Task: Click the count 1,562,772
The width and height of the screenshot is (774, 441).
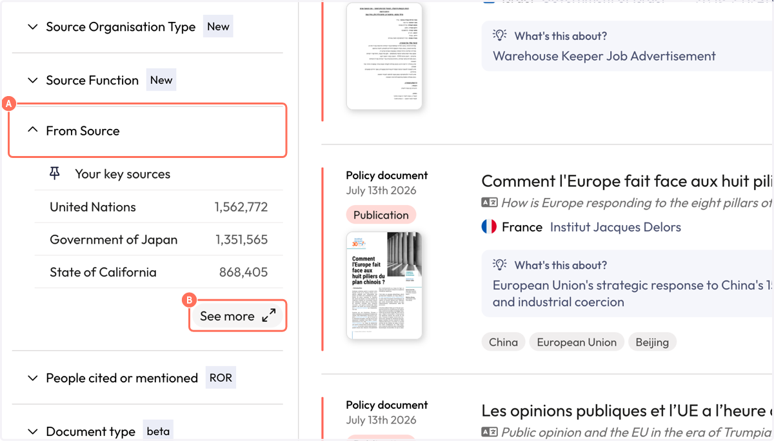Action: 241,207
